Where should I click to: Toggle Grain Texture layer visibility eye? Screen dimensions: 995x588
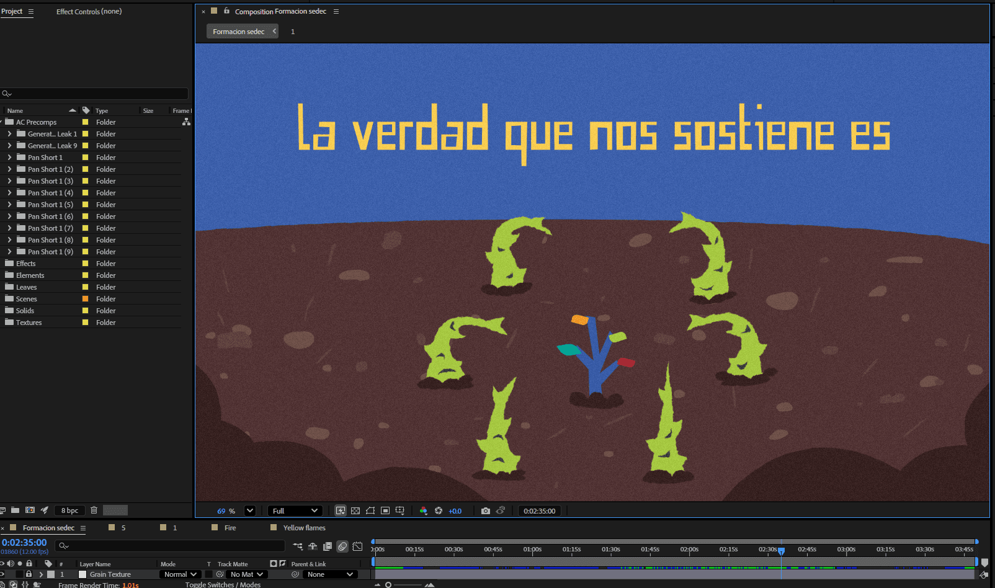tap(2, 574)
